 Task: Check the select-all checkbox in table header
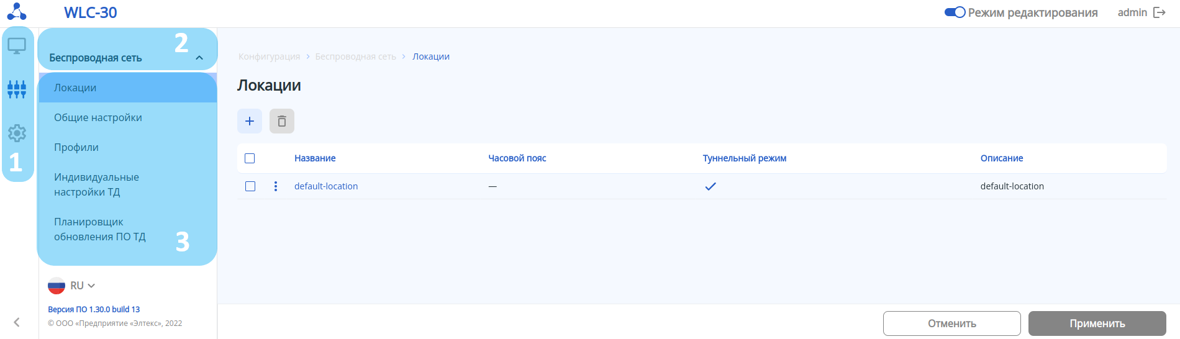tap(250, 158)
